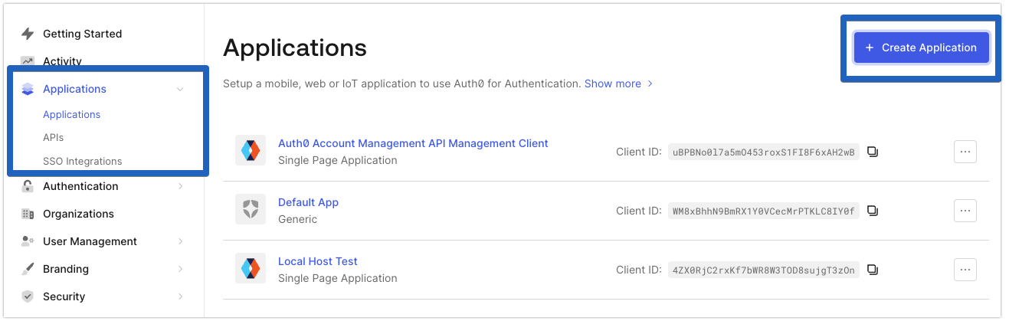
Task: Click the Auth0 Account Management app logo
Action: pyautogui.click(x=251, y=150)
